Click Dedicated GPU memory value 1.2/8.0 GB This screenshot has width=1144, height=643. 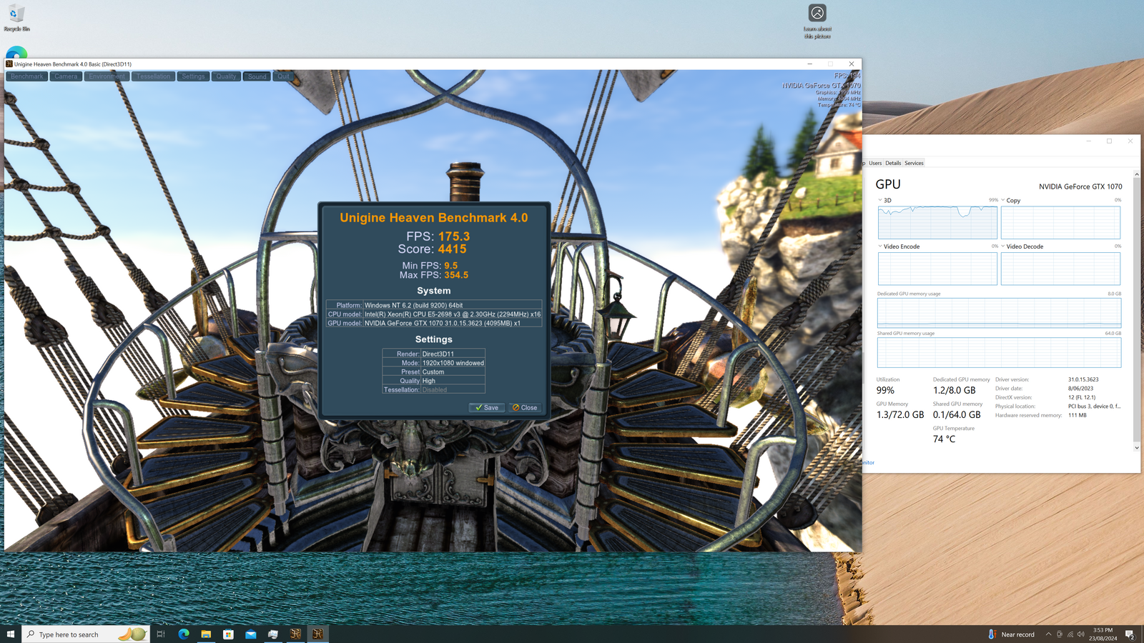954,391
